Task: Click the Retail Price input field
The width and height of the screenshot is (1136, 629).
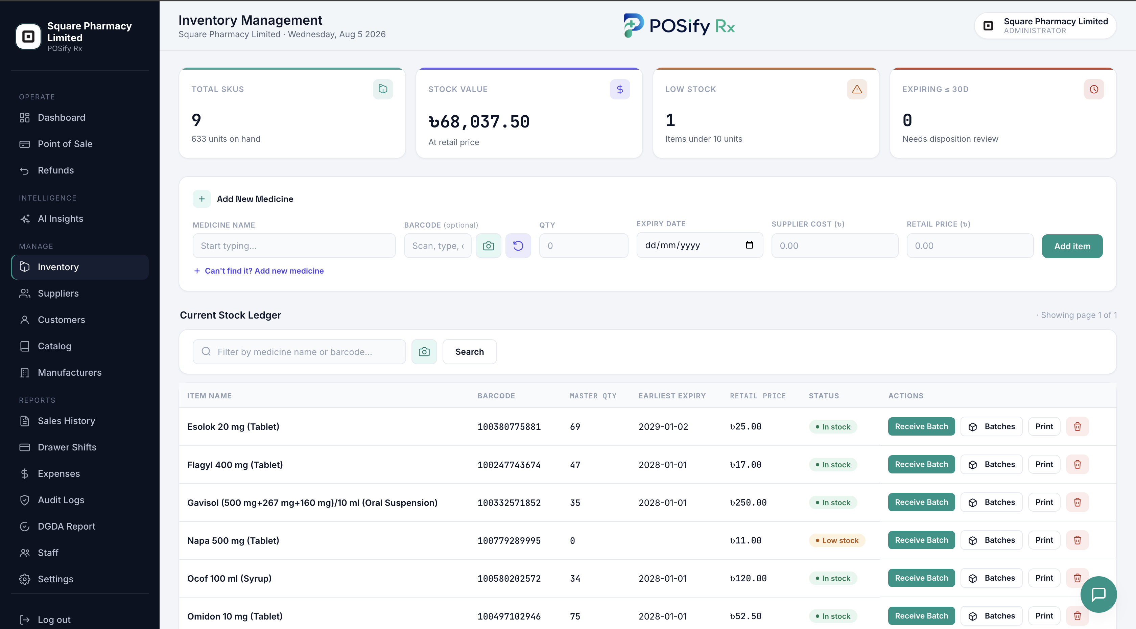Action: (x=970, y=246)
